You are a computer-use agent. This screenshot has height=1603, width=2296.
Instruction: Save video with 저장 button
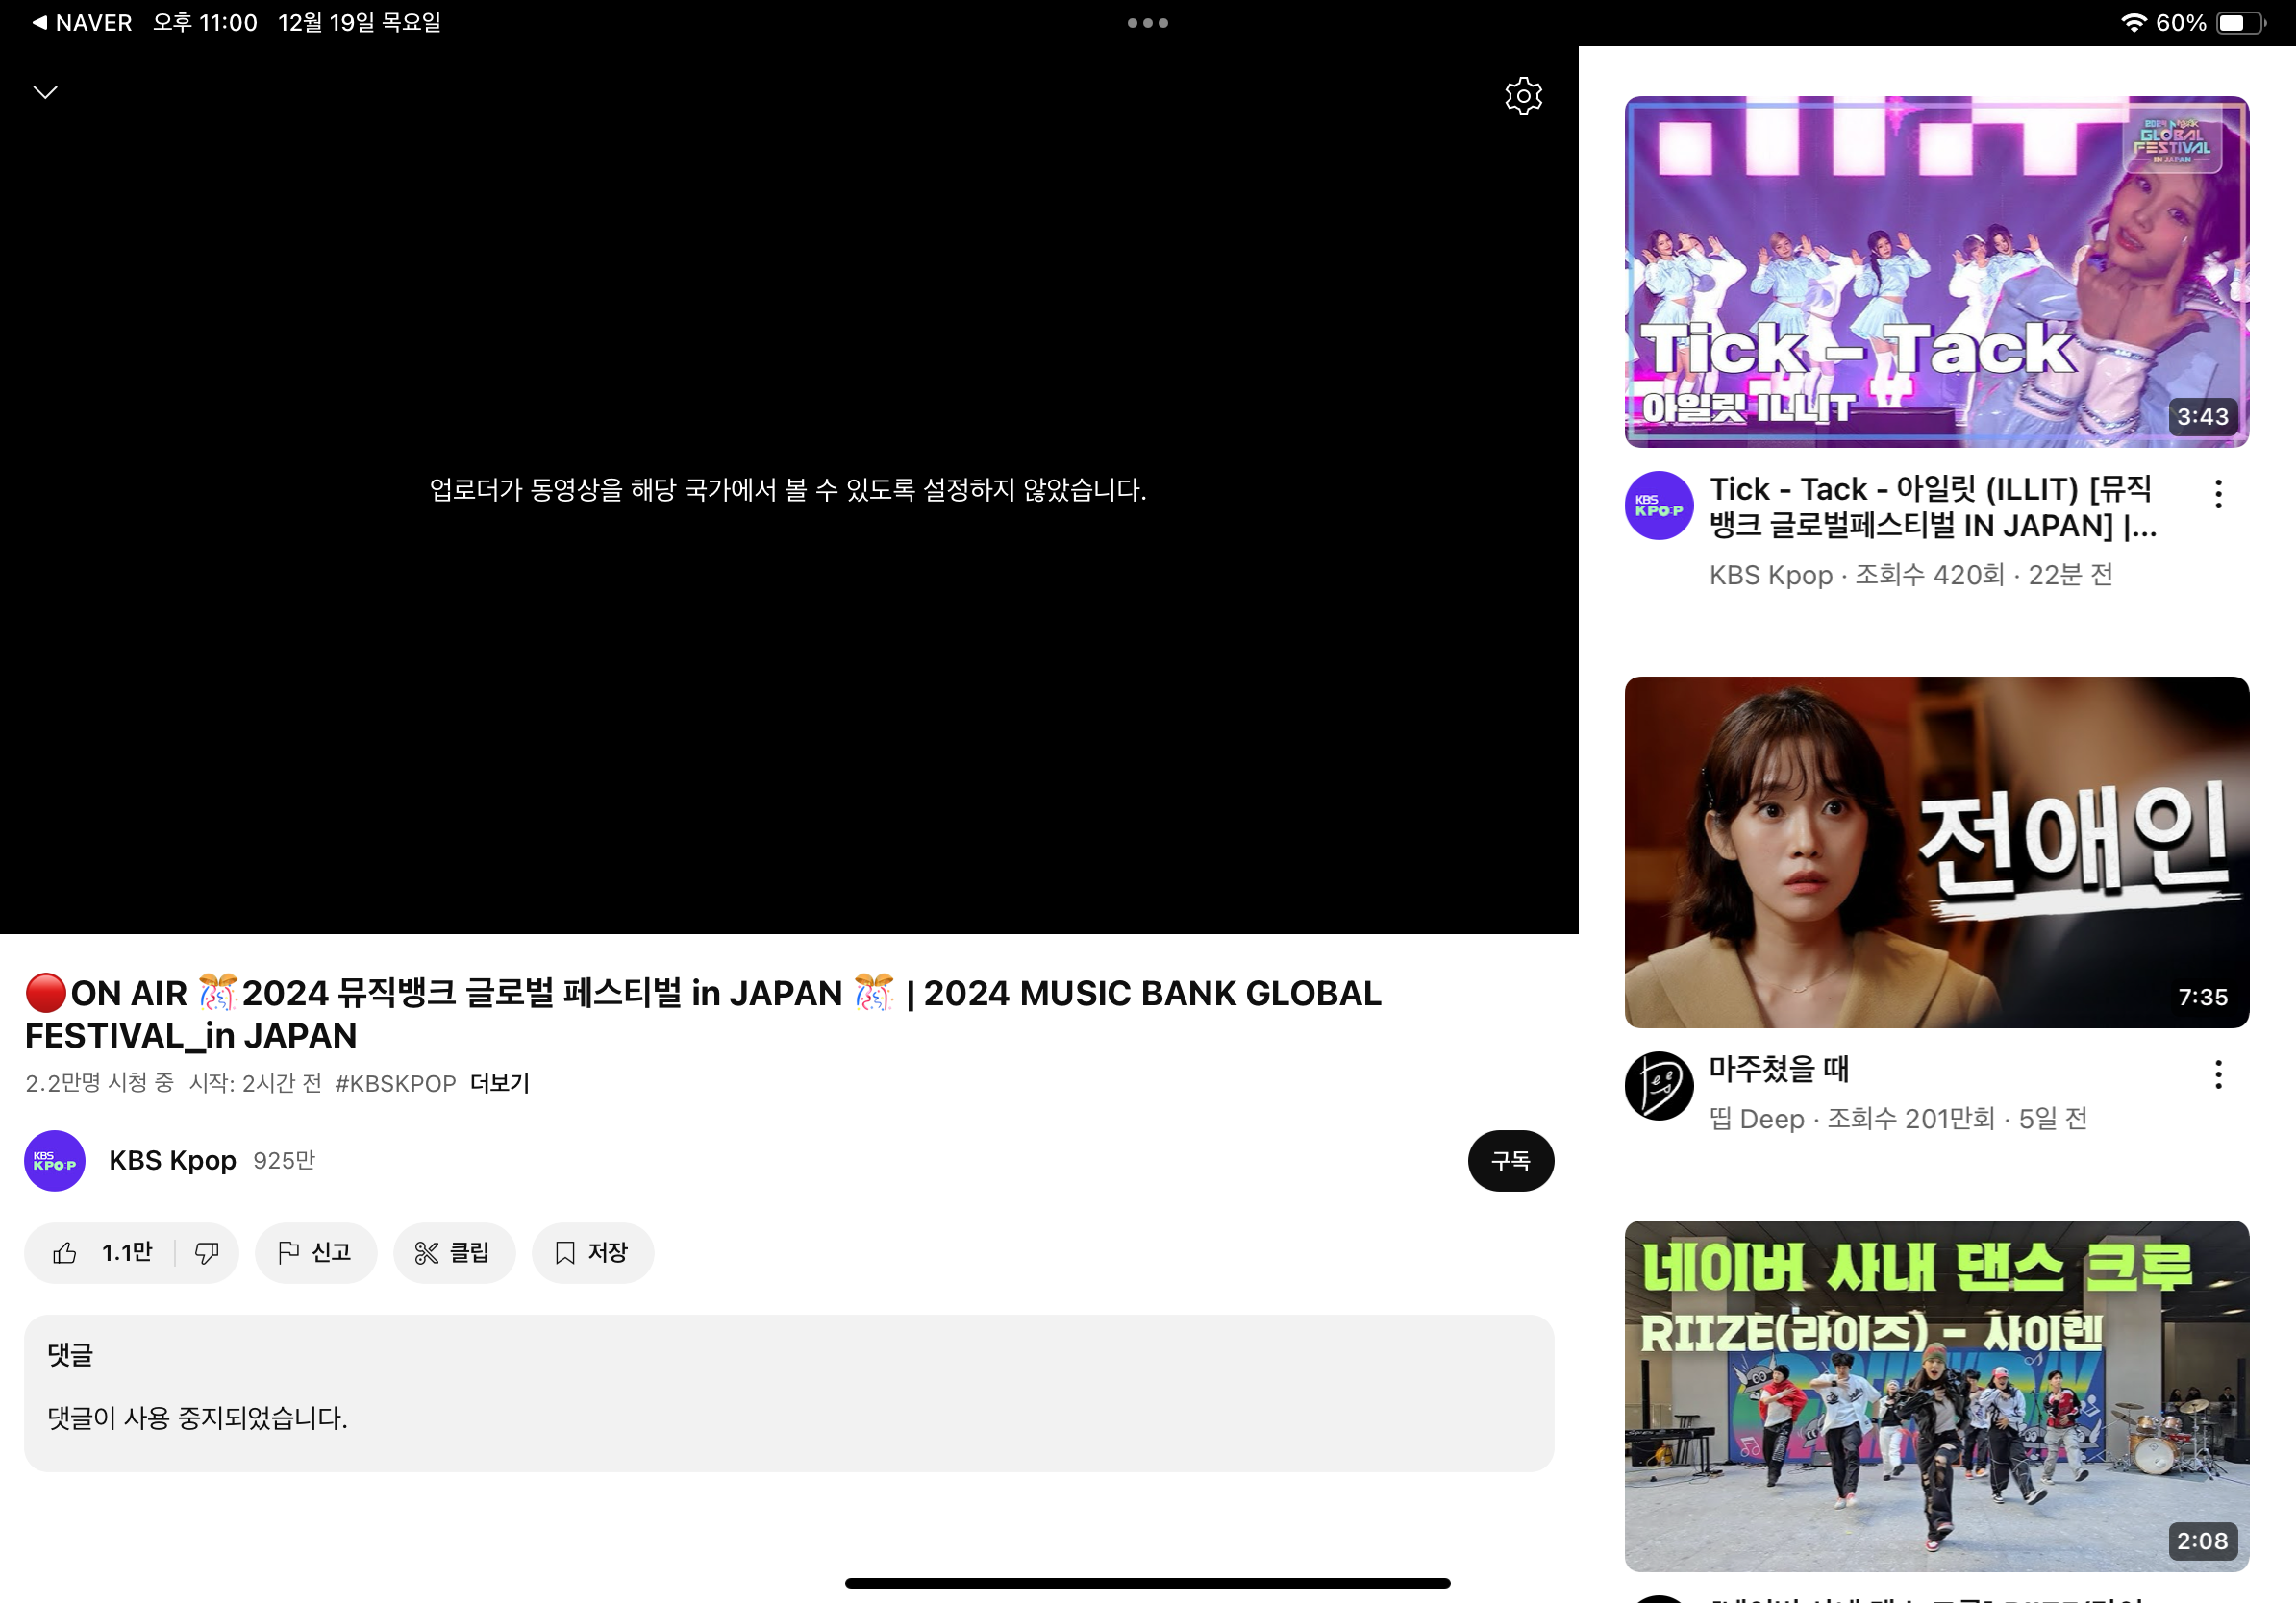tap(593, 1252)
